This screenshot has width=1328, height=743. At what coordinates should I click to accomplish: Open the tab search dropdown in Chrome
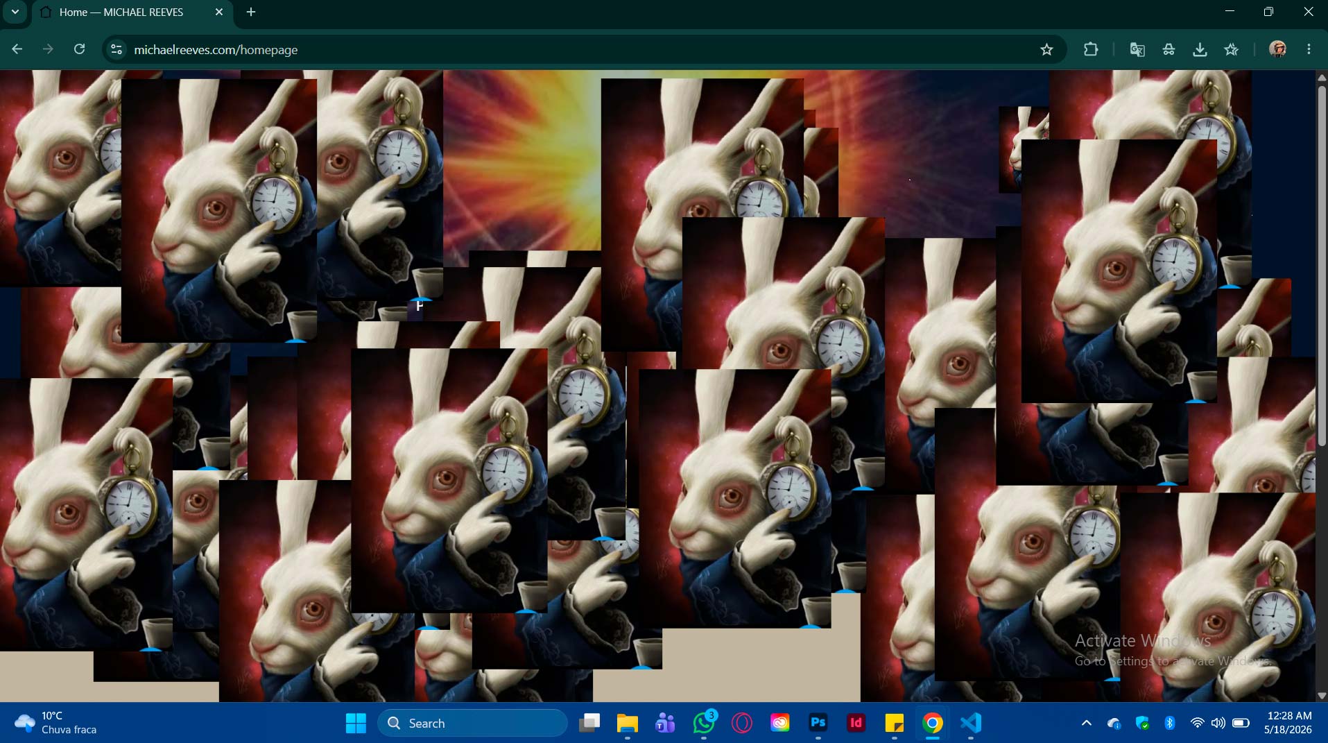pos(15,12)
